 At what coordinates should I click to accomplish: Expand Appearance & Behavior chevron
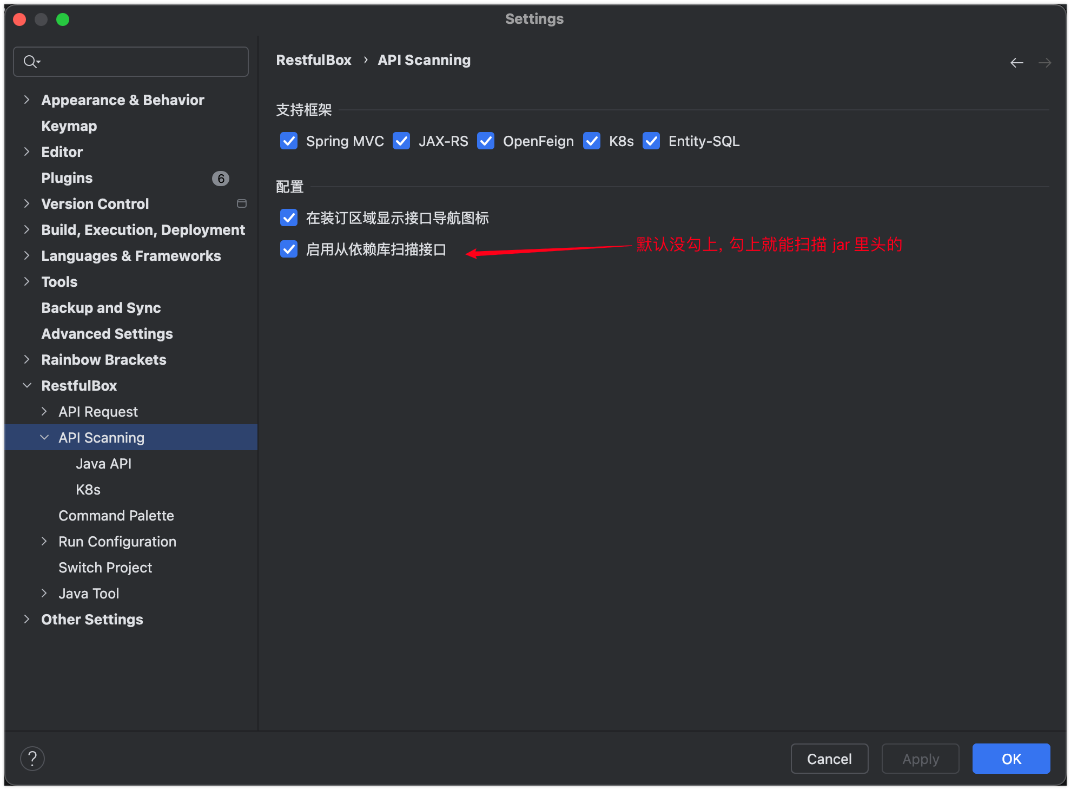tap(27, 100)
